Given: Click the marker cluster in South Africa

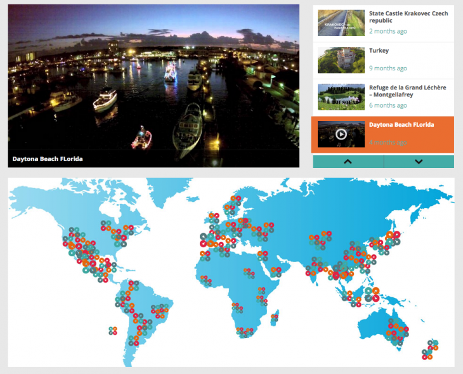Looking at the screenshot, I should 242,332.
